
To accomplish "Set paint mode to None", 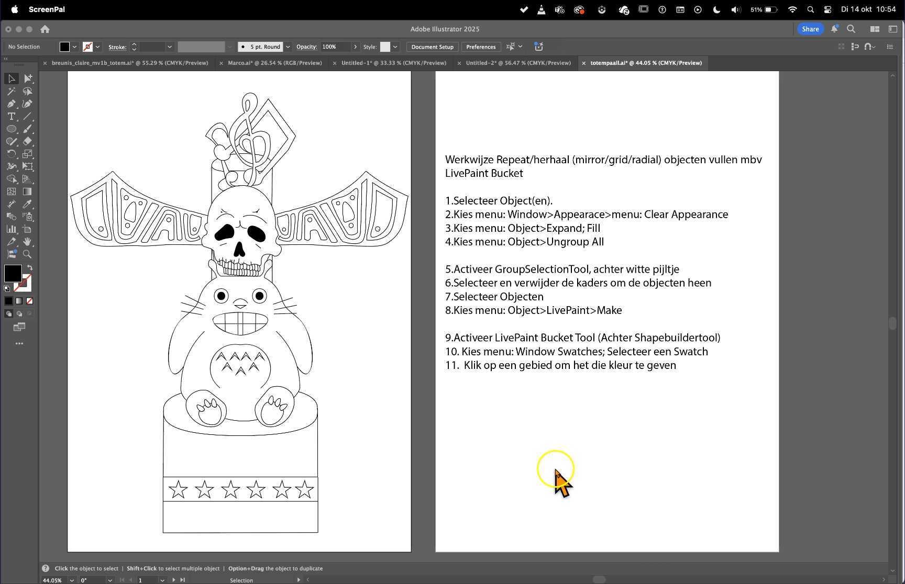I will 29,301.
